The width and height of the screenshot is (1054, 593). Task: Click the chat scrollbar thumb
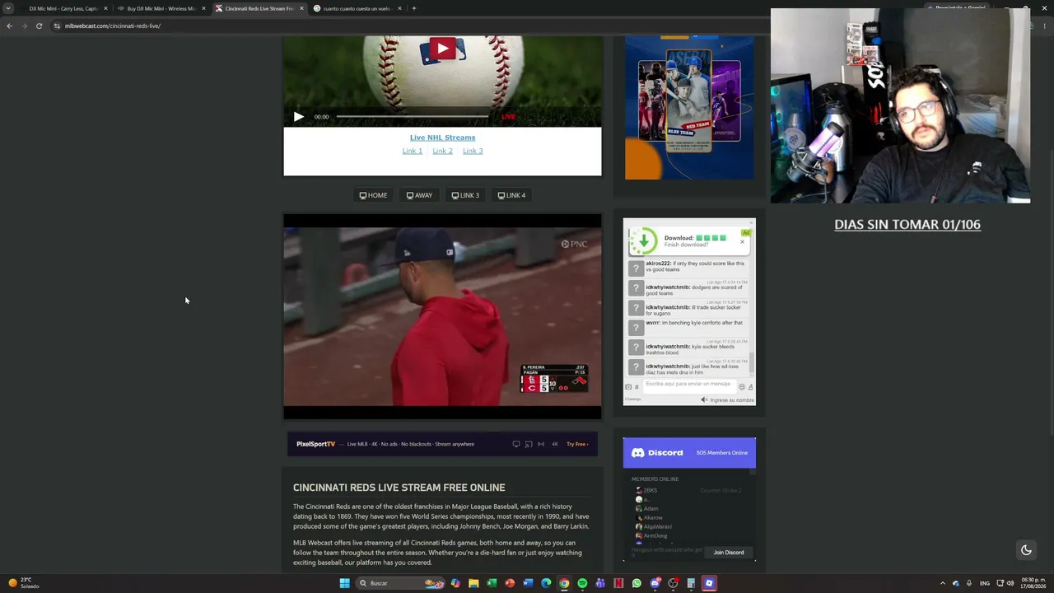point(752,362)
